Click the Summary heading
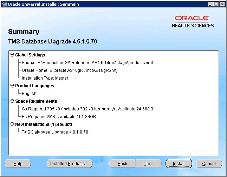The width and height of the screenshot is (227, 177). 24,32
